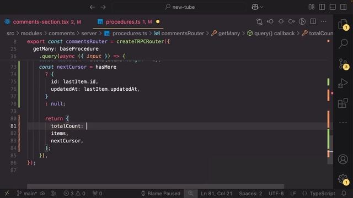The image size is (353, 198).
Task: Open the Accounts icon
Action: coord(343,159)
